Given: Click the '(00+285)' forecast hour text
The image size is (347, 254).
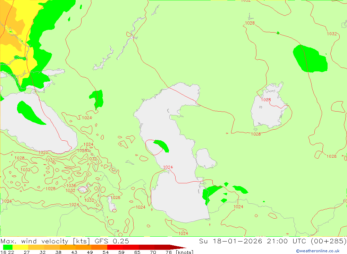Looking at the screenshot, I should (328, 241).
